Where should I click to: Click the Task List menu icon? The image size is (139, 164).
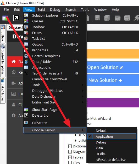point(26,38)
